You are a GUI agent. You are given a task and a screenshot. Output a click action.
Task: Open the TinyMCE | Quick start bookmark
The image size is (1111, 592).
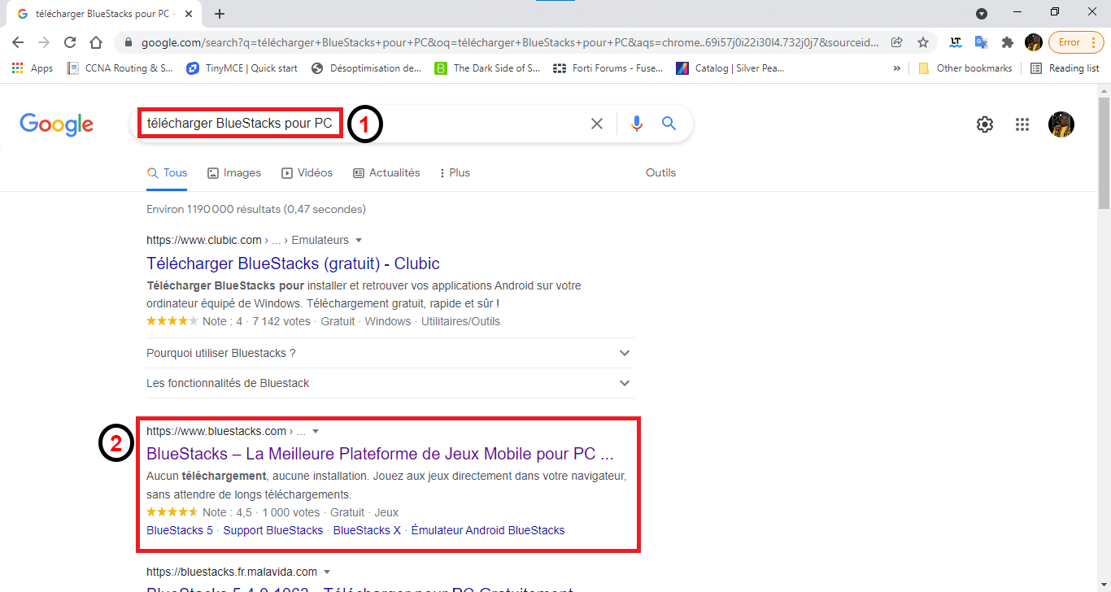(242, 68)
